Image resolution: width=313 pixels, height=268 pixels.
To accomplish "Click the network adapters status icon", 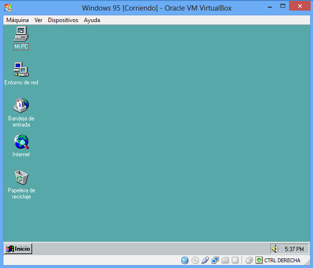I will pyautogui.click(x=215, y=260).
